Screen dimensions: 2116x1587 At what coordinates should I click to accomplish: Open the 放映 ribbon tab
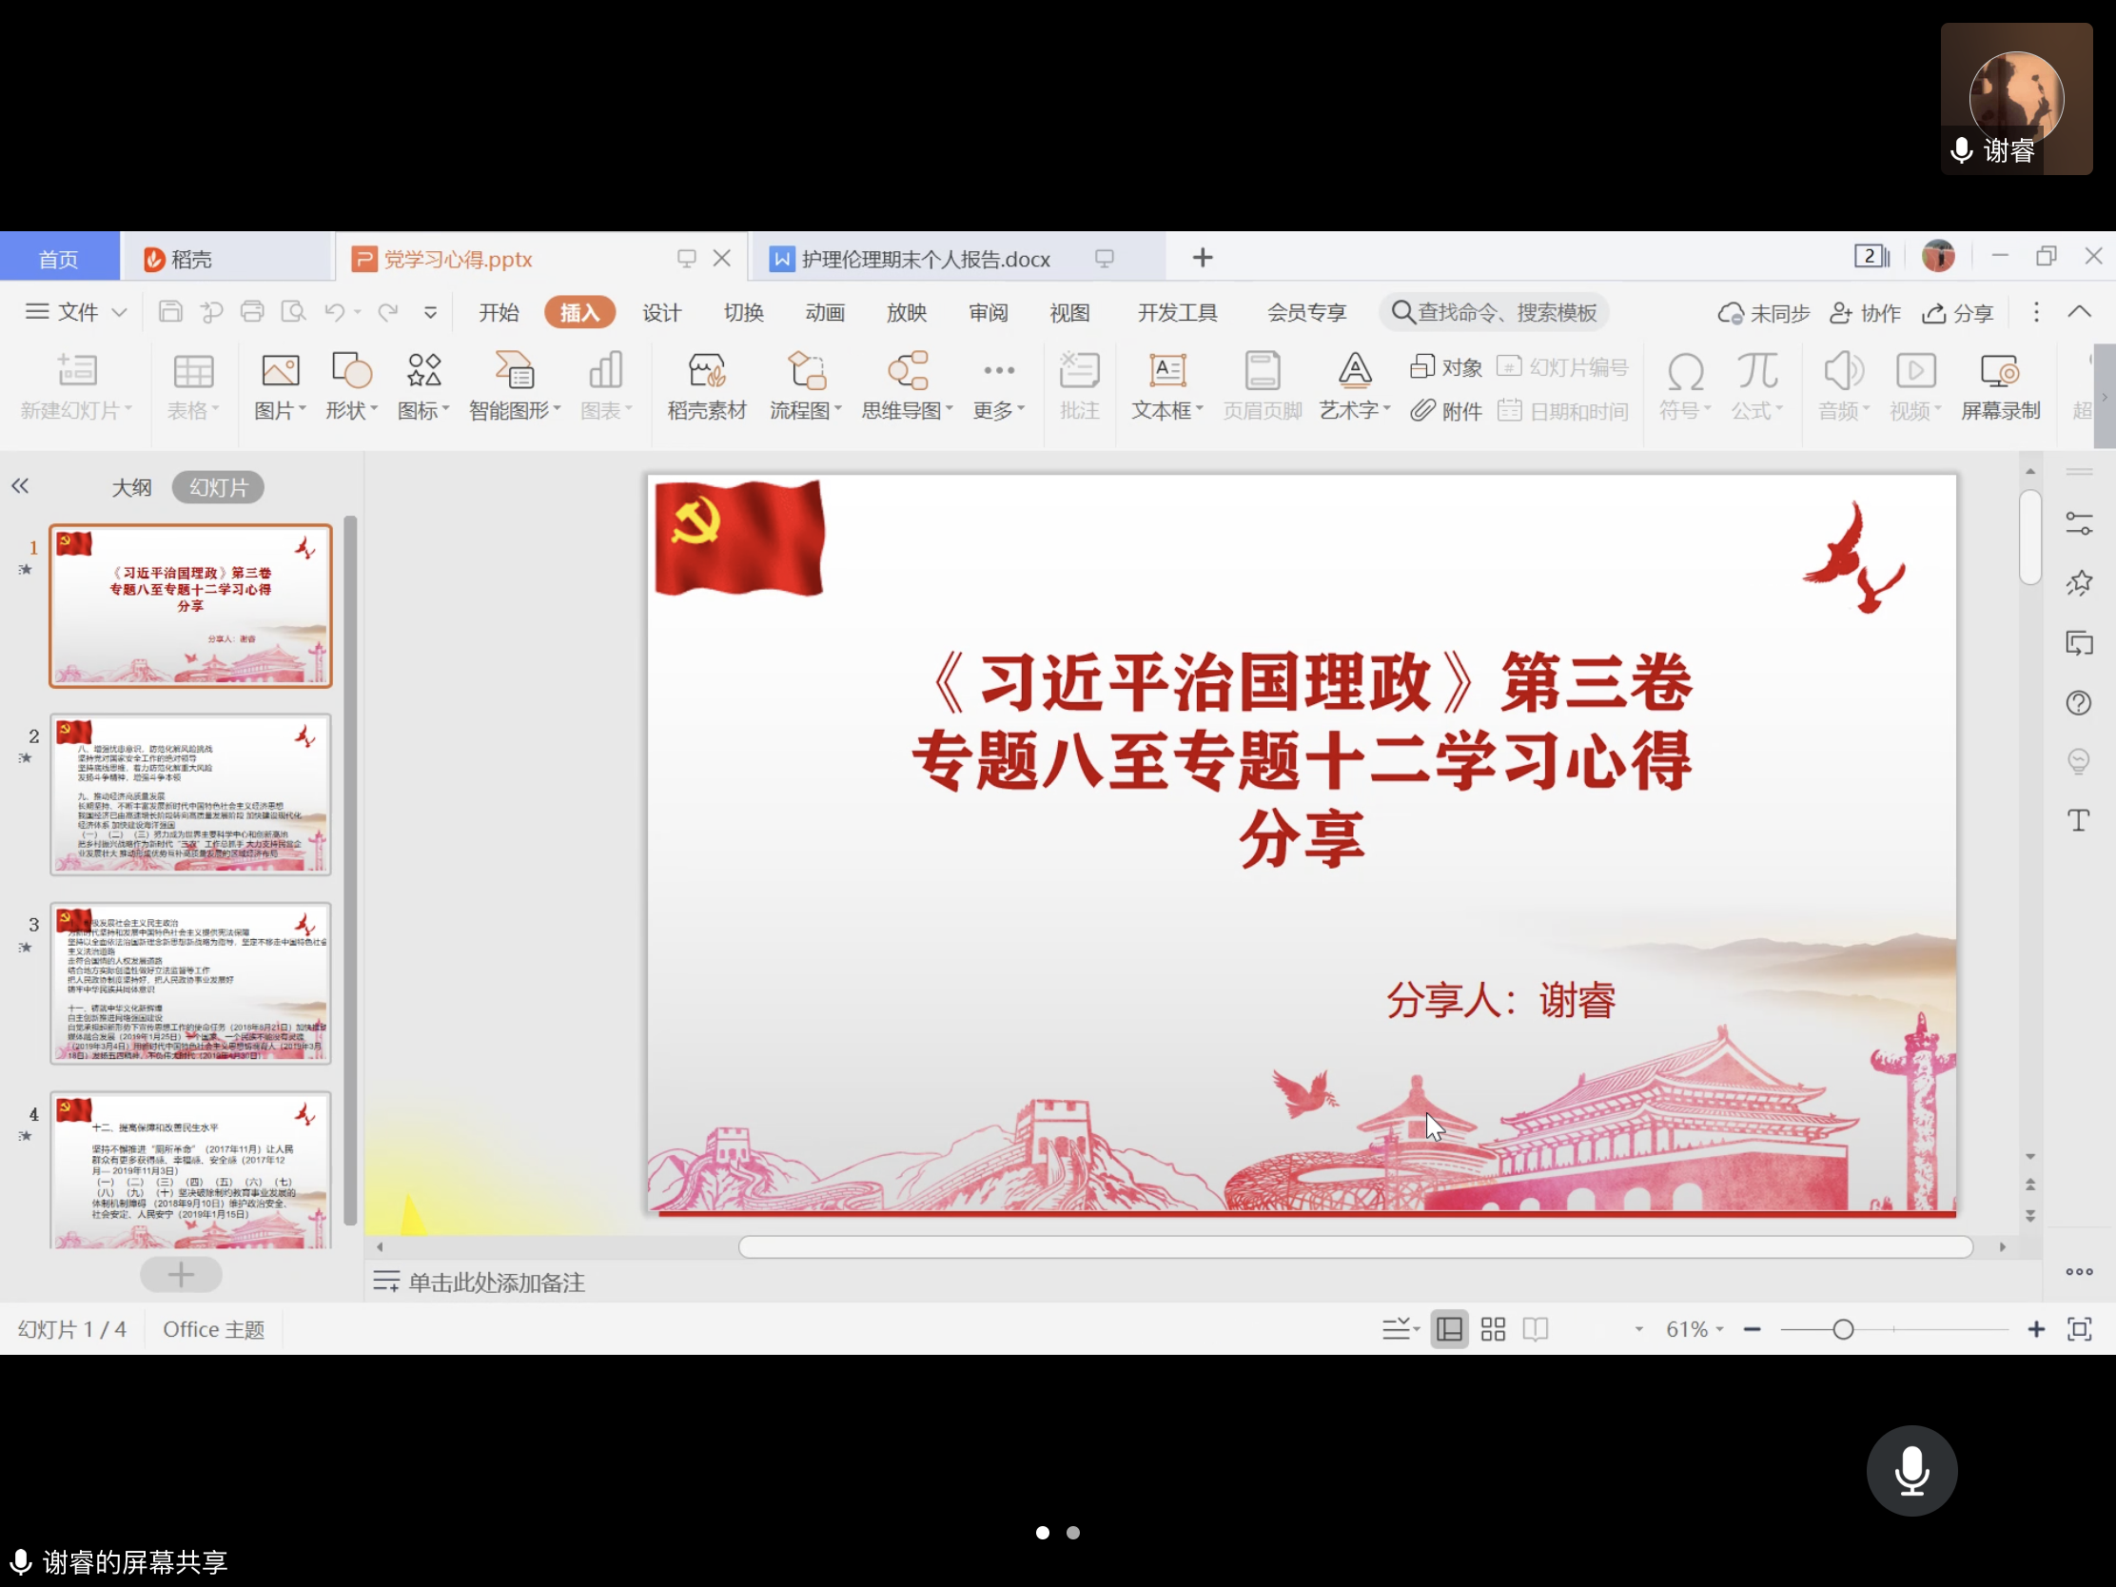(x=906, y=312)
